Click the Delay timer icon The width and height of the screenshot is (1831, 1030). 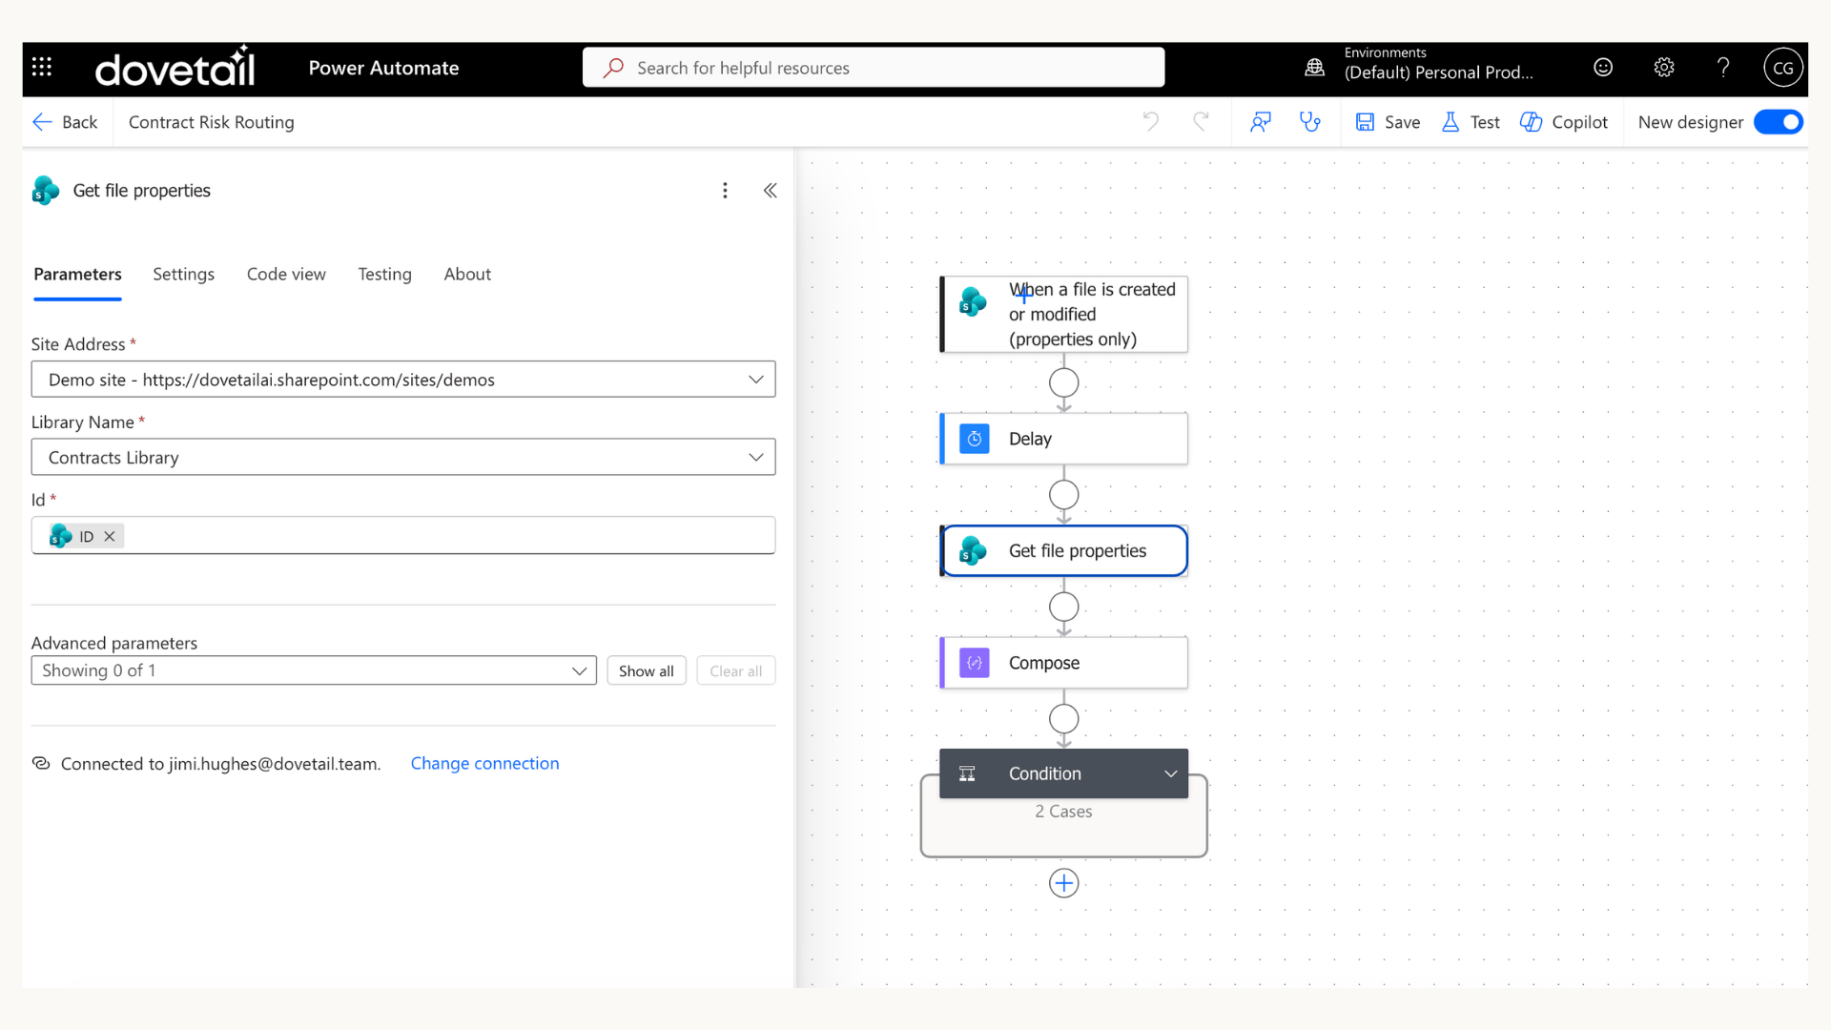tap(974, 439)
